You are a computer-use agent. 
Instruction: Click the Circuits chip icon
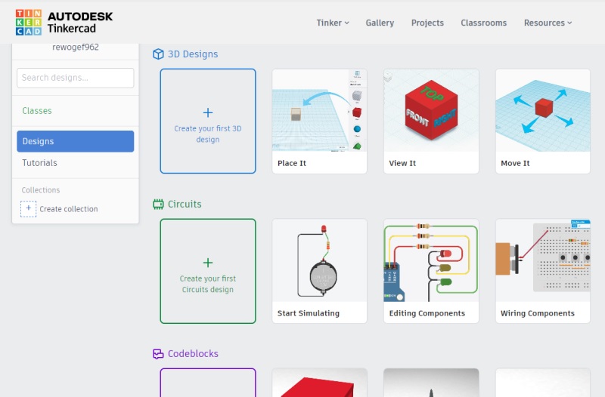click(x=158, y=204)
